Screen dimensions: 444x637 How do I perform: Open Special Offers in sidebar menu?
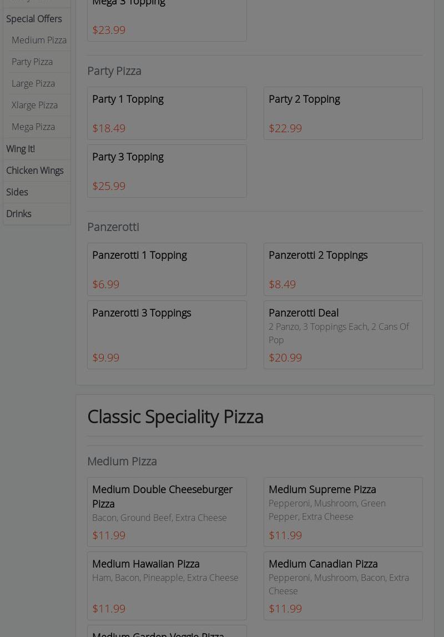[x=34, y=19]
